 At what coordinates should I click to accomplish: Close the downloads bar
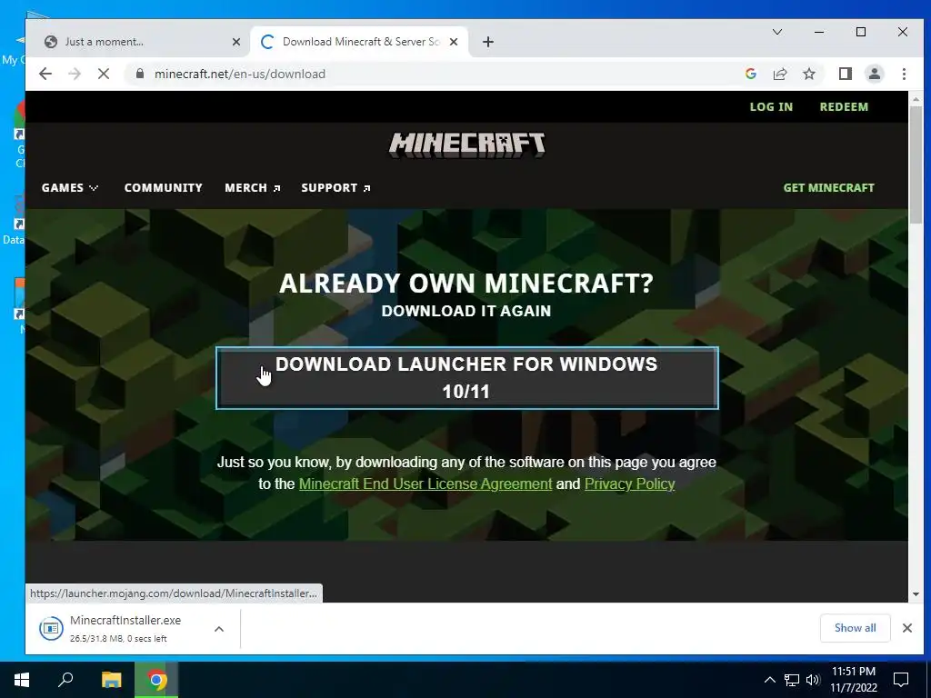click(906, 628)
